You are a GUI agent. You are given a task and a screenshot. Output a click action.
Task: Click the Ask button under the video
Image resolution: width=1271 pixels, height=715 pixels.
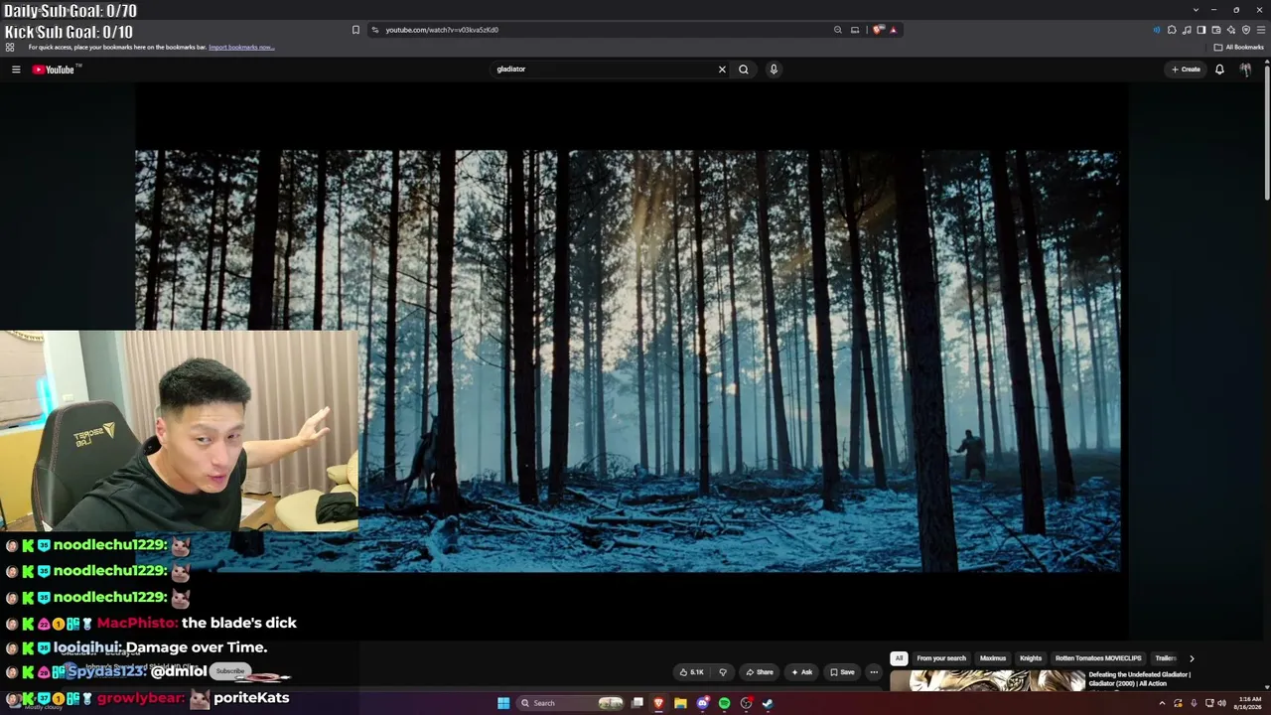click(x=802, y=672)
